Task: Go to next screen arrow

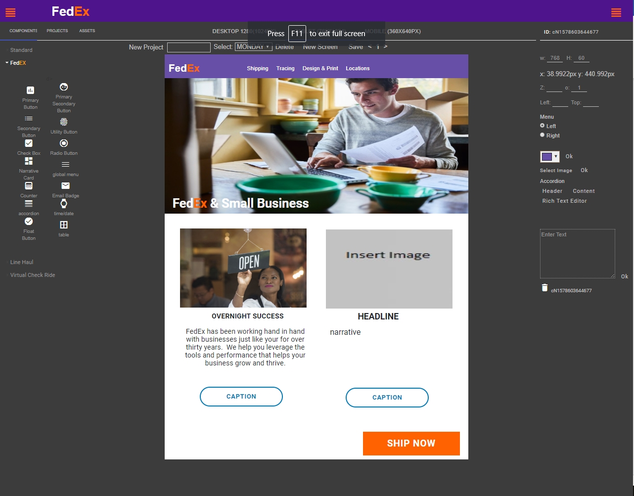Action: [x=386, y=47]
